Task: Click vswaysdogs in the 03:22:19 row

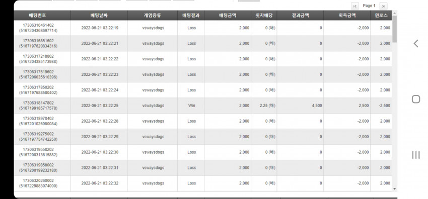Action: (153, 28)
